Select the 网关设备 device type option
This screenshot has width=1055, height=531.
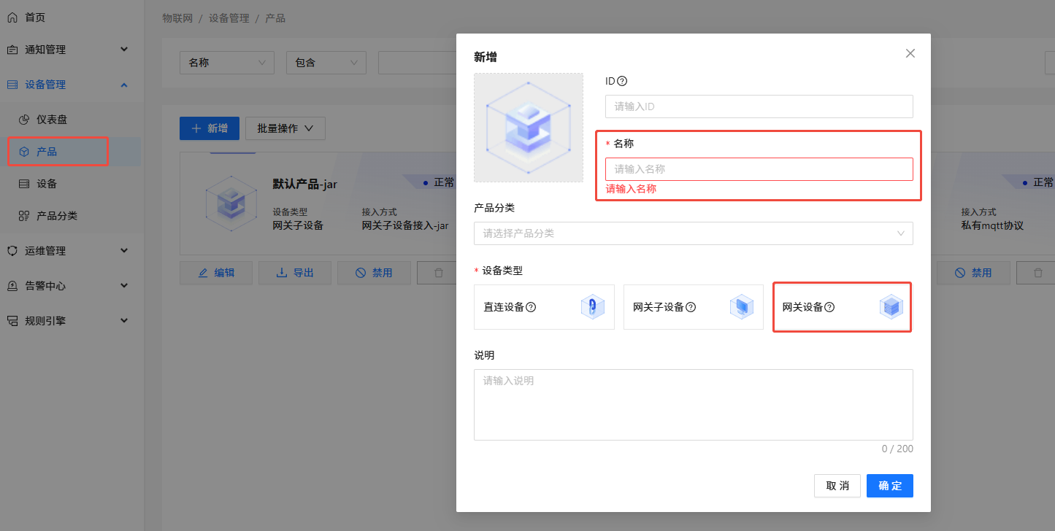tap(843, 307)
